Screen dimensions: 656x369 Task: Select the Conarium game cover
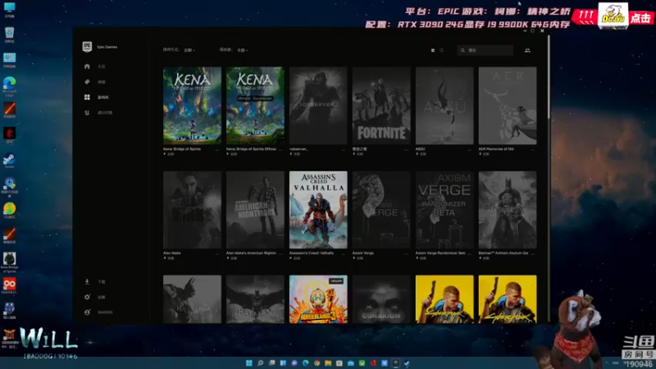381,299
